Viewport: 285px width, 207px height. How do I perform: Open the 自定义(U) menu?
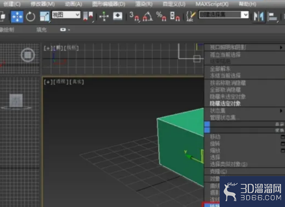[x=174, y=4]
